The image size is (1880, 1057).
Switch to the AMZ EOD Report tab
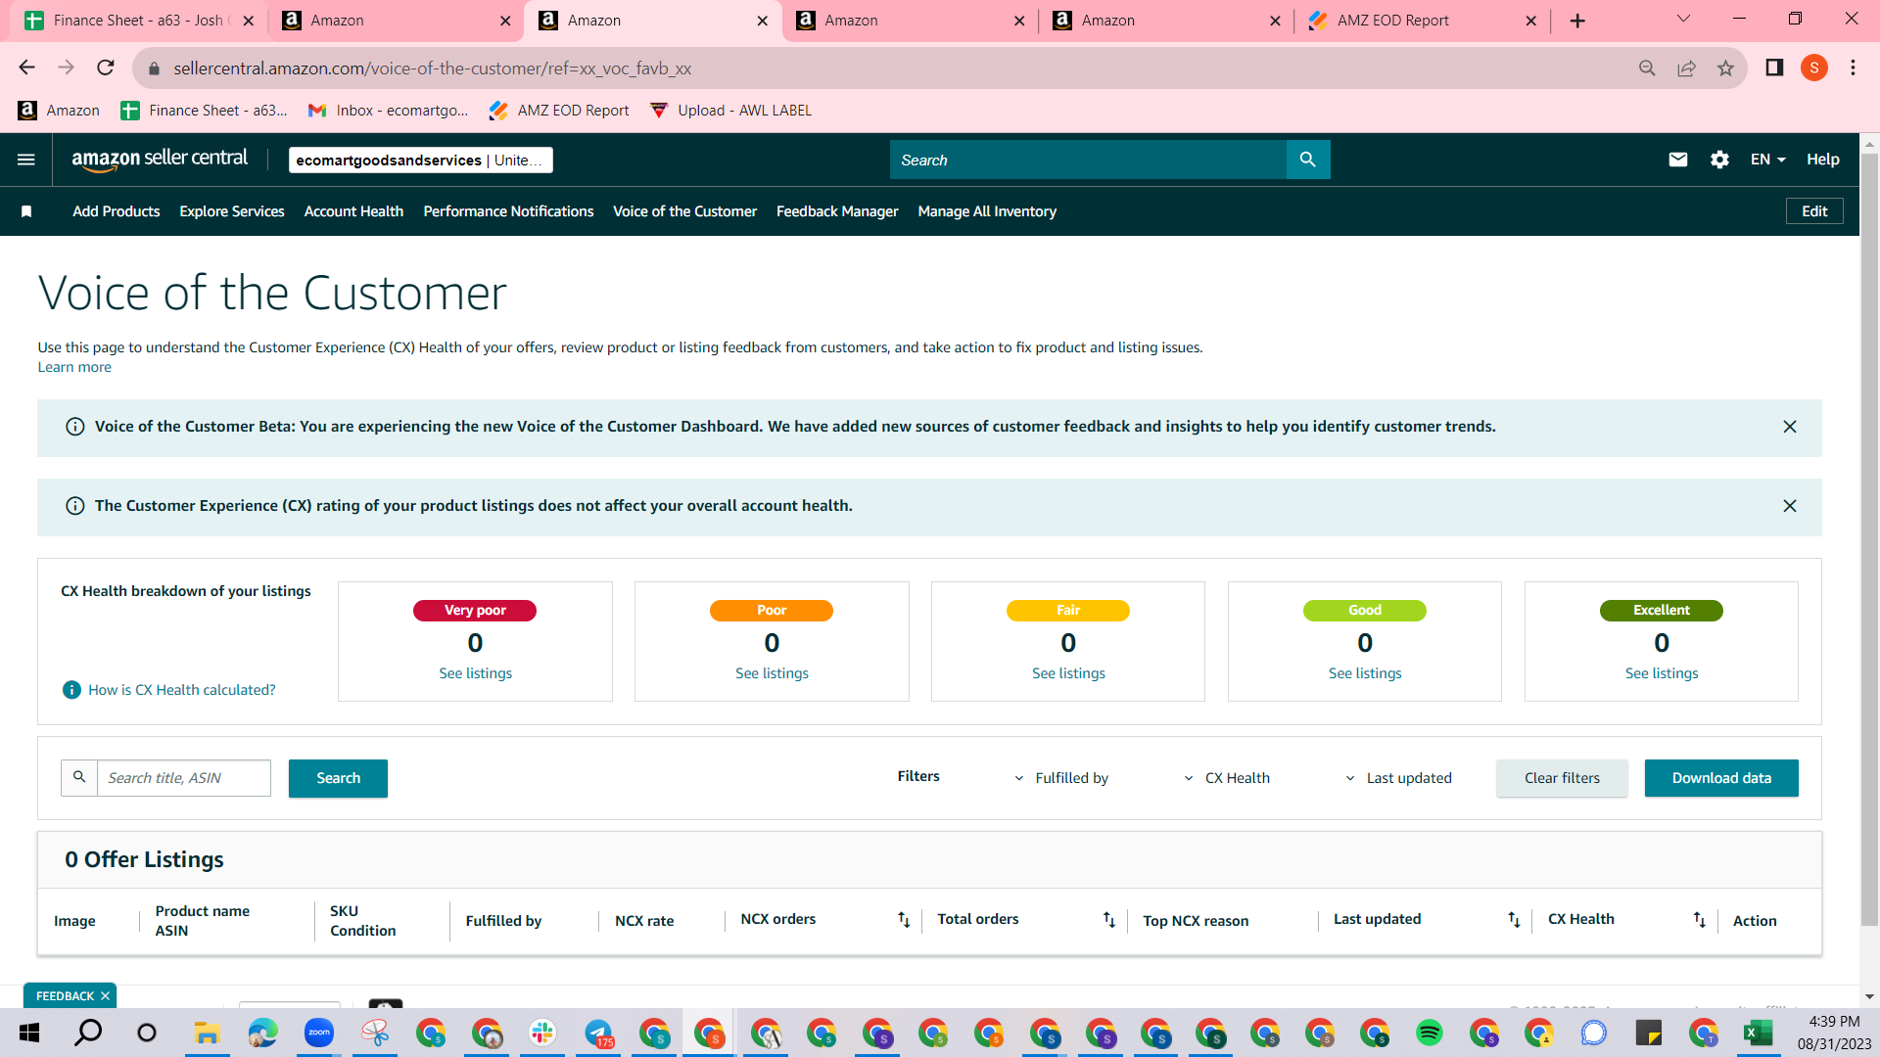point(1424,21)
